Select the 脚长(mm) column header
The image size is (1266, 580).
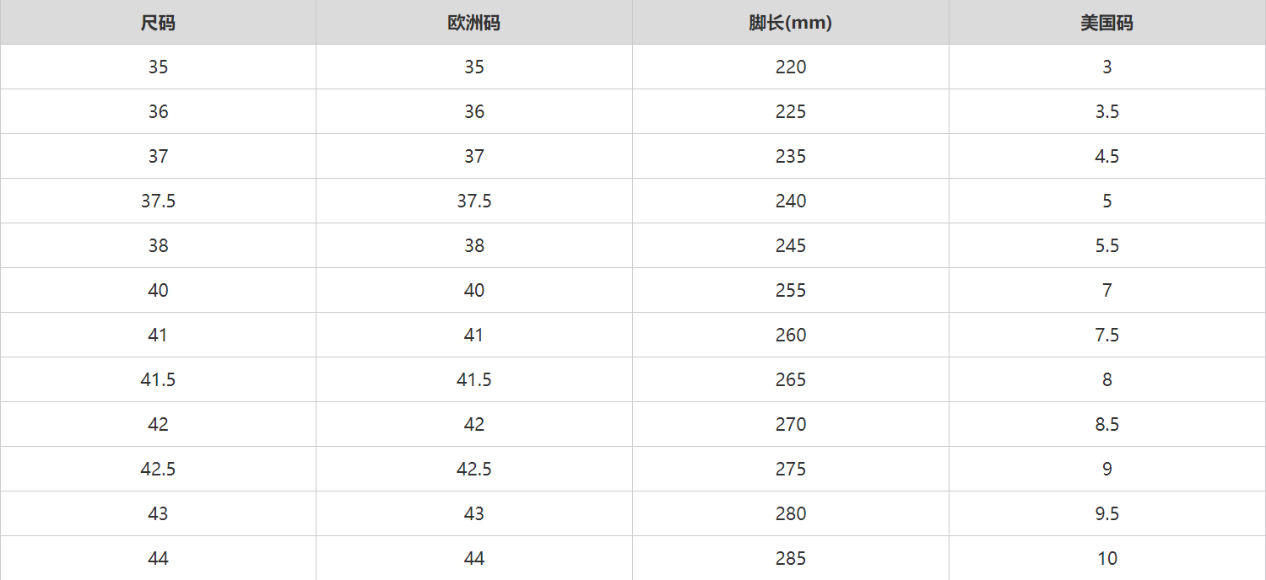tap(790, 23)
